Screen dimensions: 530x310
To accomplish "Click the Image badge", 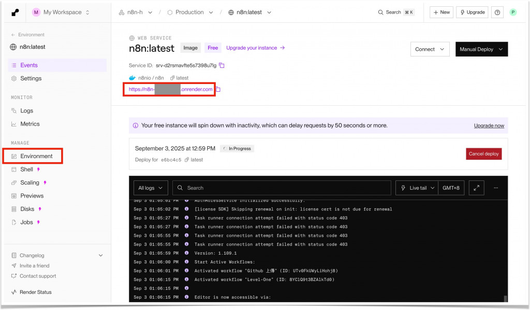I will coord(190,48).
